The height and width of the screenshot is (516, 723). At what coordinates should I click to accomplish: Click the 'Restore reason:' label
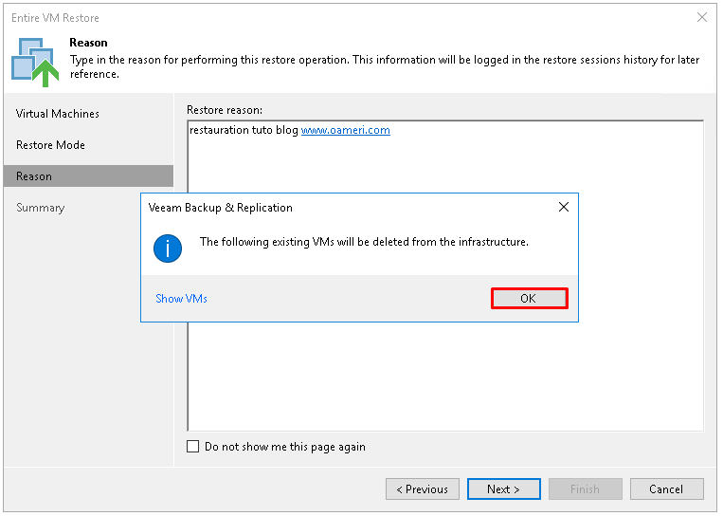point(225,110)
